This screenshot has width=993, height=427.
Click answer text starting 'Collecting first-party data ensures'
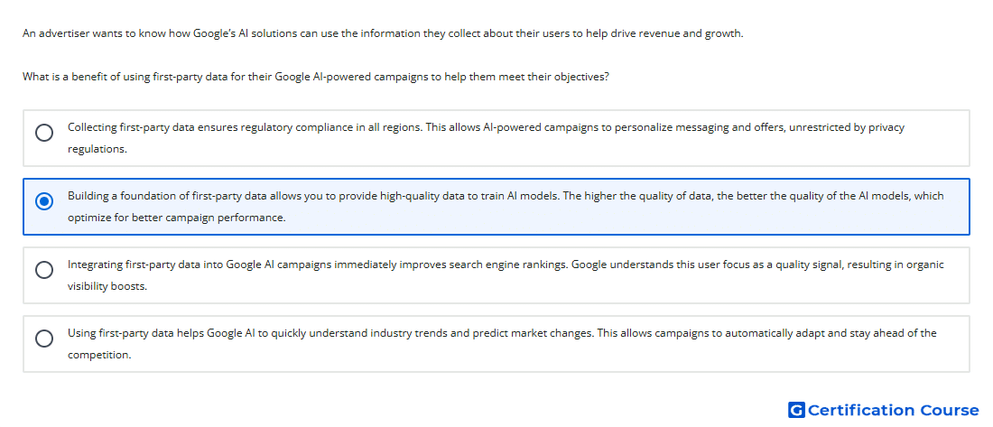coord(486,138)
